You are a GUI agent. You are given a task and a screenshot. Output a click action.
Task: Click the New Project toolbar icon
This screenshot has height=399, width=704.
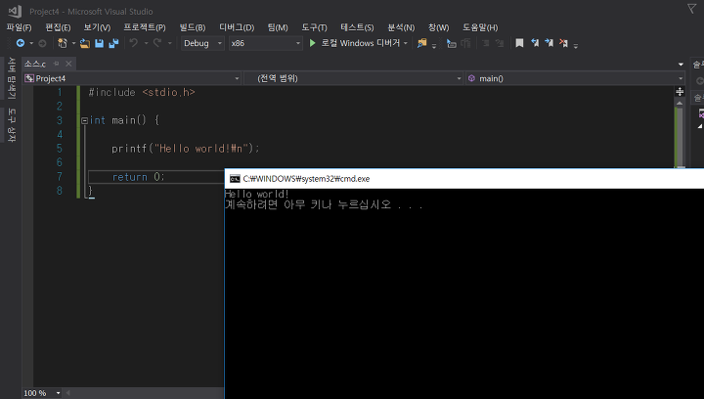click(63, 43)
